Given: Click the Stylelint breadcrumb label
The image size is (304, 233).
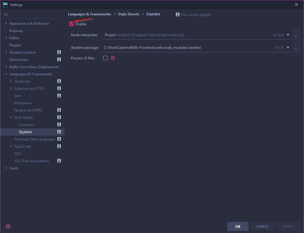Looking at the screenshot, I should pyautogui.click(x=153, y=14).
